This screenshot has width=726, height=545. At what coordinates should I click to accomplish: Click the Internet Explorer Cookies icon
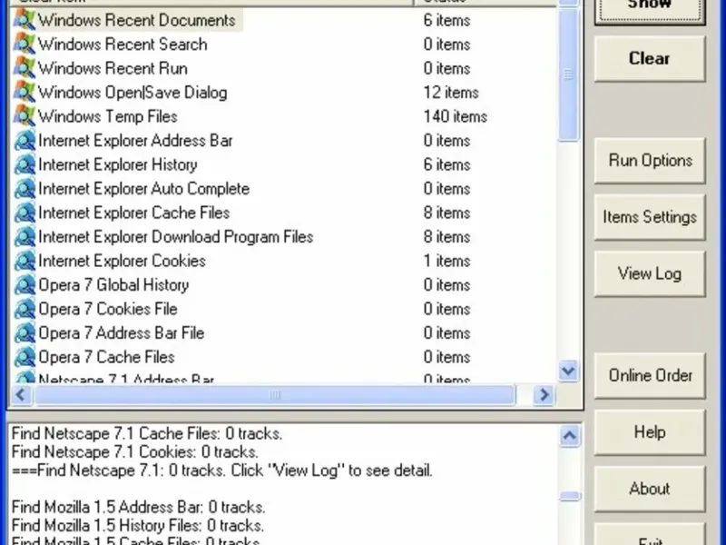(25, 261)
